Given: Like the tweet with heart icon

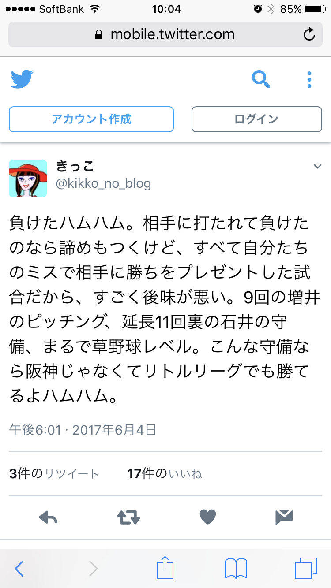Looking at the screenshot, I should [x=207, y=517].
